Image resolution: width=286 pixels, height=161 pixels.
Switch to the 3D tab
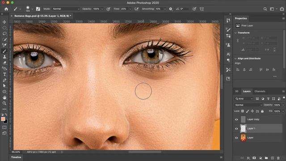click(x=236, y=91)
